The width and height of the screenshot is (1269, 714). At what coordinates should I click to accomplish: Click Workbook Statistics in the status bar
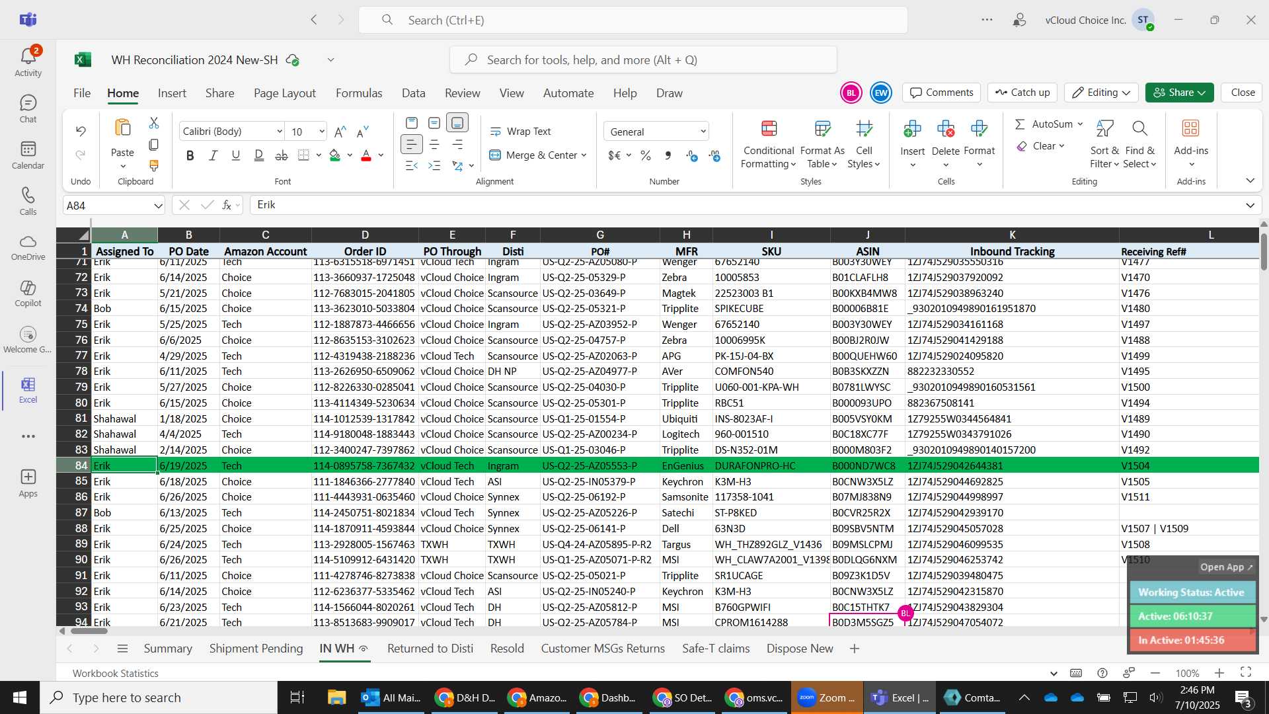pyautogui.click(x=116, y=673)
